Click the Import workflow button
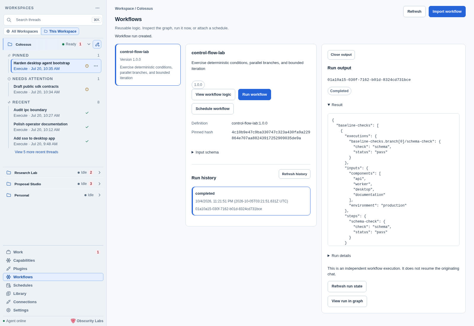This screenshot has width=474, height=326. [x=447, y=12]
